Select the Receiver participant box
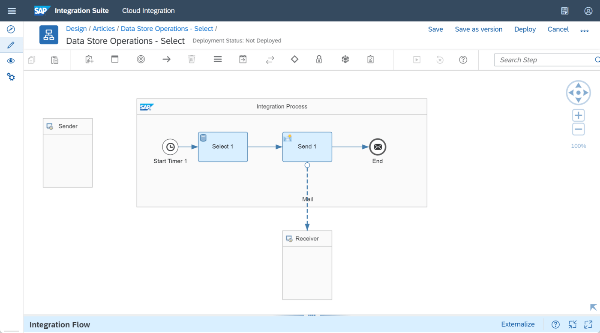 [307, 265]
